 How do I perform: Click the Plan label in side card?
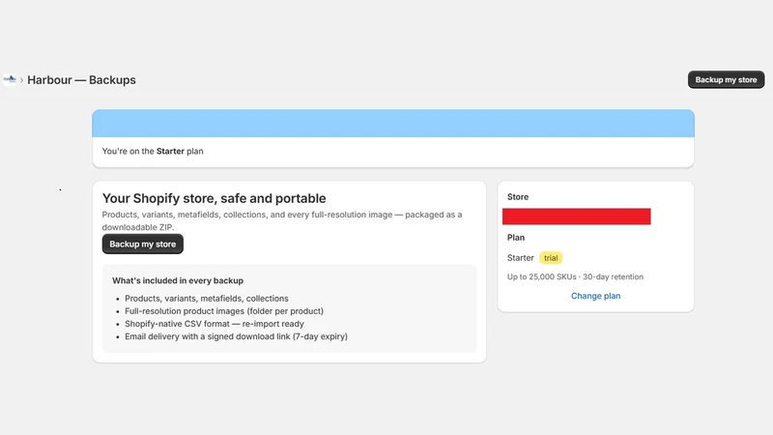coord(516,238)
